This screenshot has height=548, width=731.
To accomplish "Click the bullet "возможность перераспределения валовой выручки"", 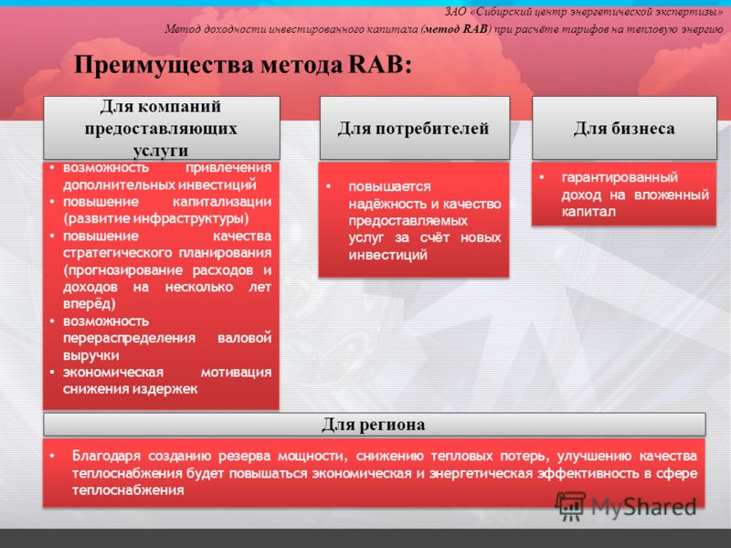I will [167, 338].
